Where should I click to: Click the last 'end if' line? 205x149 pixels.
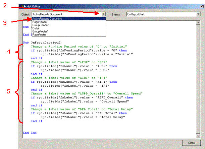click(x=37, y=121)
